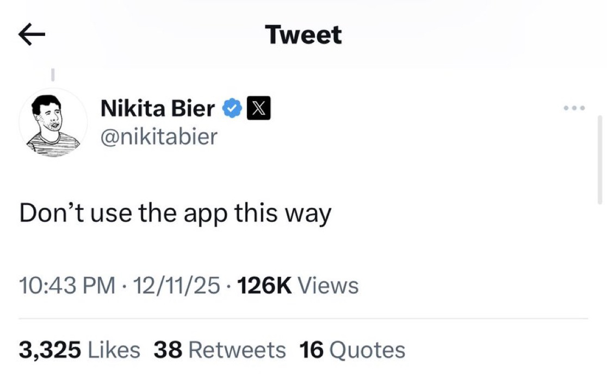Open the 38 Retweets list
Image resolution: width=607 pixels, height=378 pixels.
click(219, 350)
